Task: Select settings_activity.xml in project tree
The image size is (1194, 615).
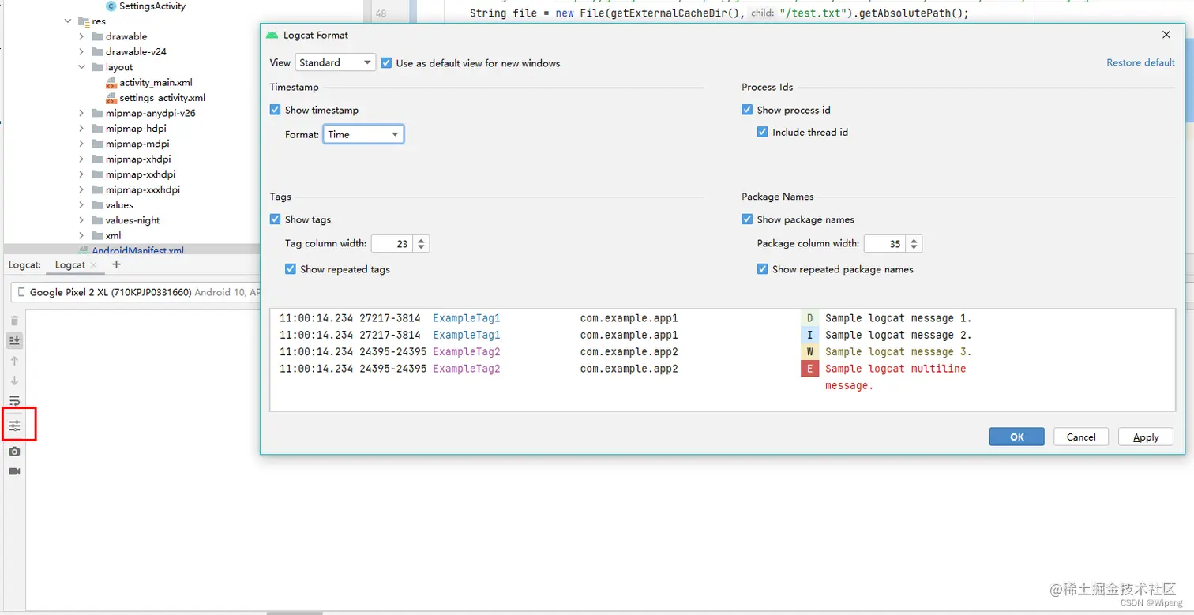Action: click(162, 98)
